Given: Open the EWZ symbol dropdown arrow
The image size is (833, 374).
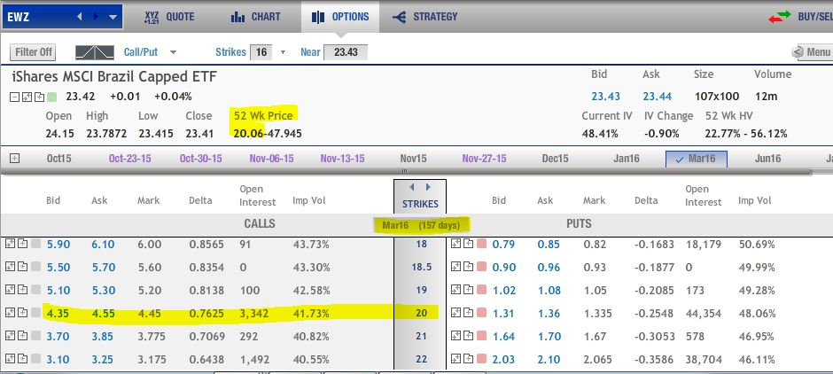Looking at the screenshot, I should pos(112,16).
